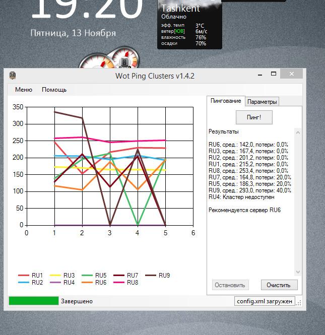The height and width of the screenshot is (335, 325).
Task: Switch to the Параметры tab
Action: point(262,102)
